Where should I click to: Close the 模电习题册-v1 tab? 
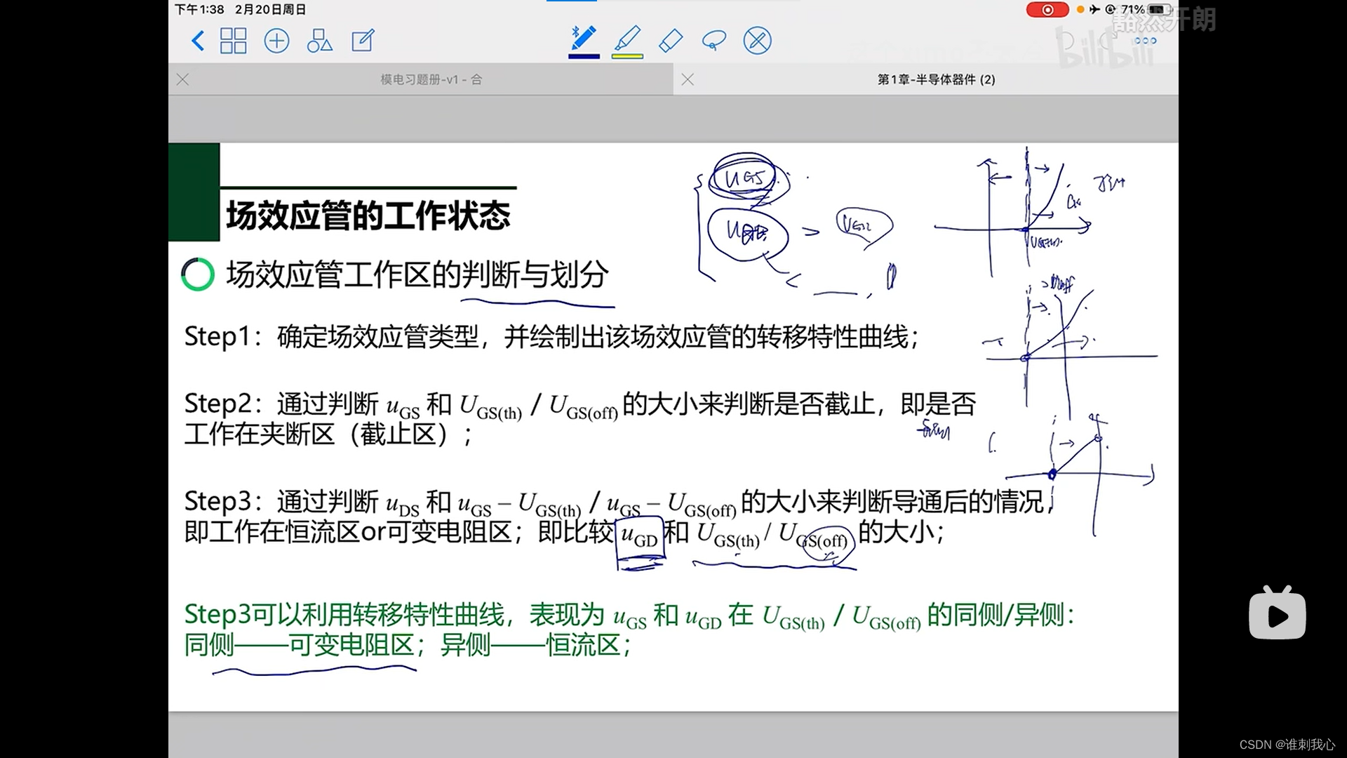click(183, 80)
